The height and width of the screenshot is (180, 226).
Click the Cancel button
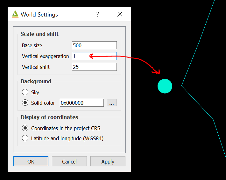[69, 162]
